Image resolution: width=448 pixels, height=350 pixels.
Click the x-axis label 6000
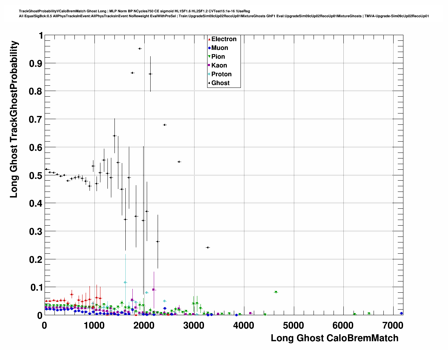pyautogui.click(x=343, y=325)
